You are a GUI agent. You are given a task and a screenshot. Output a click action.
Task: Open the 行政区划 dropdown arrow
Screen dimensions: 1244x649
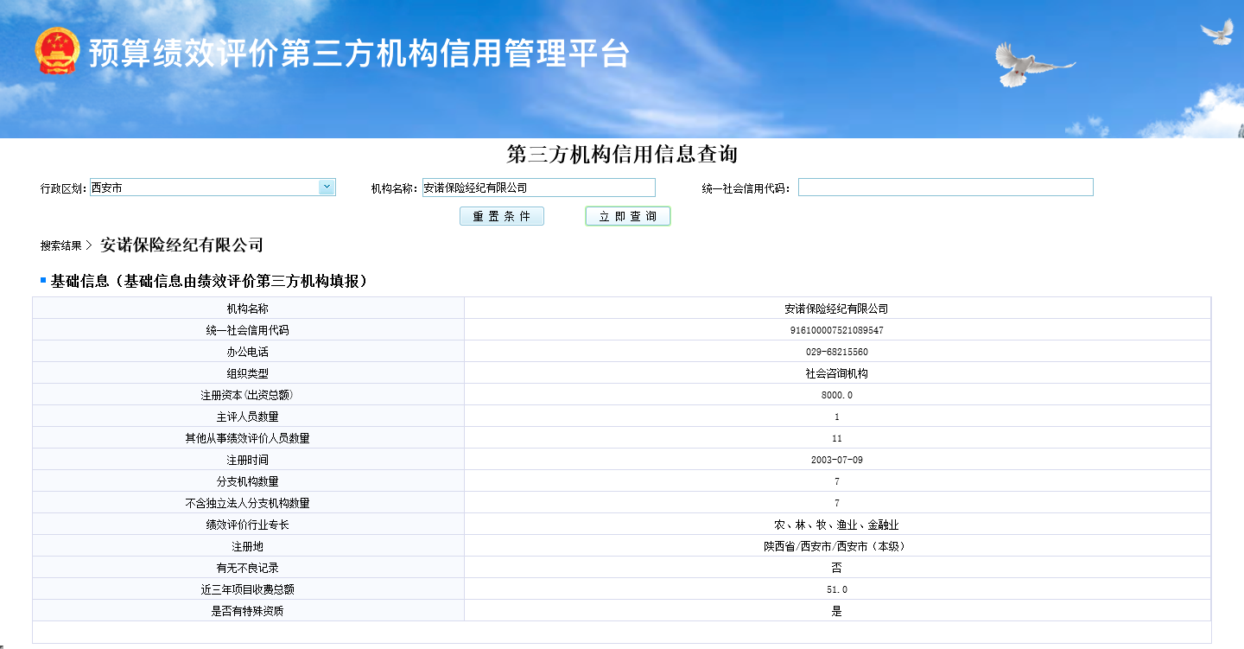click(327, 187)
